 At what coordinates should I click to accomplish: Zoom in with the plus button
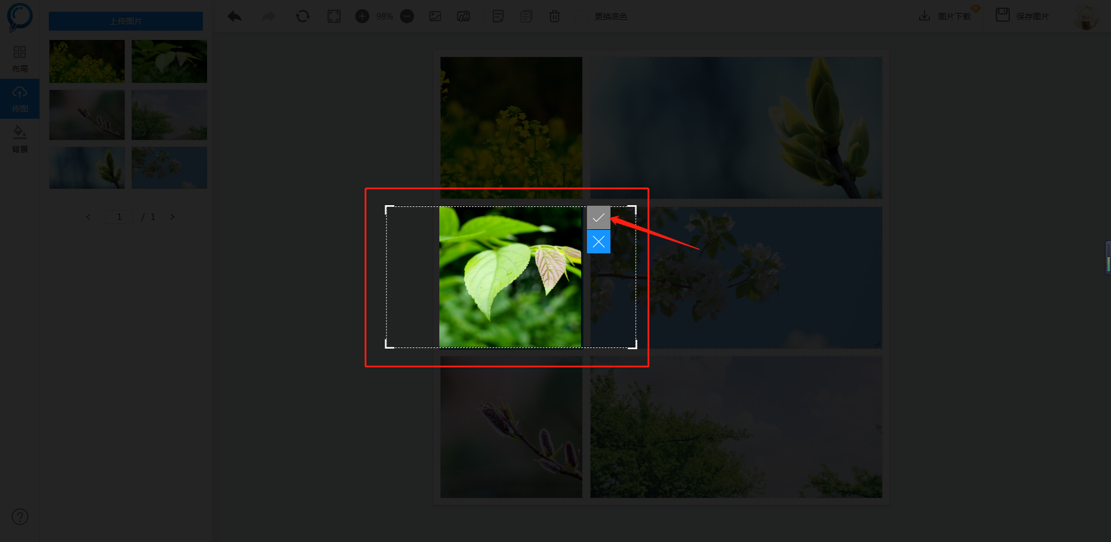click(362, 16)
